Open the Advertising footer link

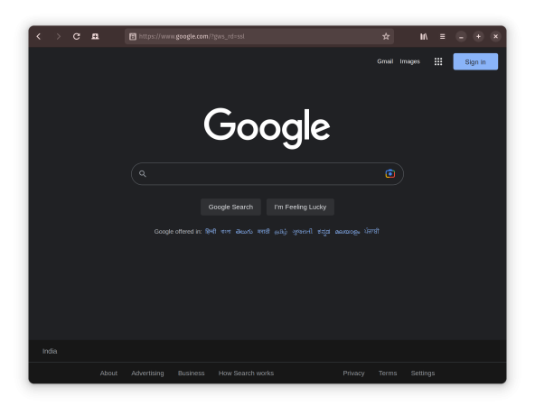[147, 373]
